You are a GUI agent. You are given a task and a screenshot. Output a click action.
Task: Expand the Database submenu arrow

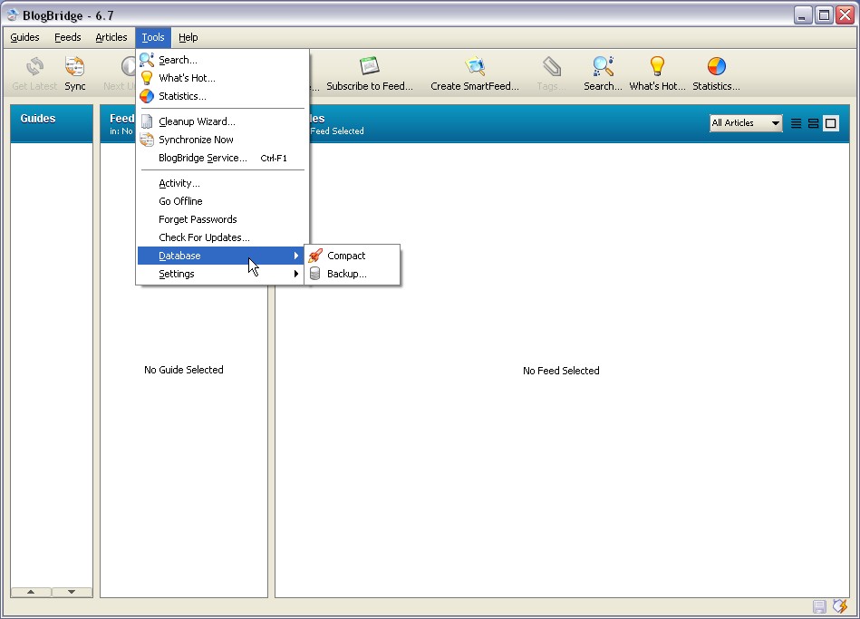pos(296,256)
